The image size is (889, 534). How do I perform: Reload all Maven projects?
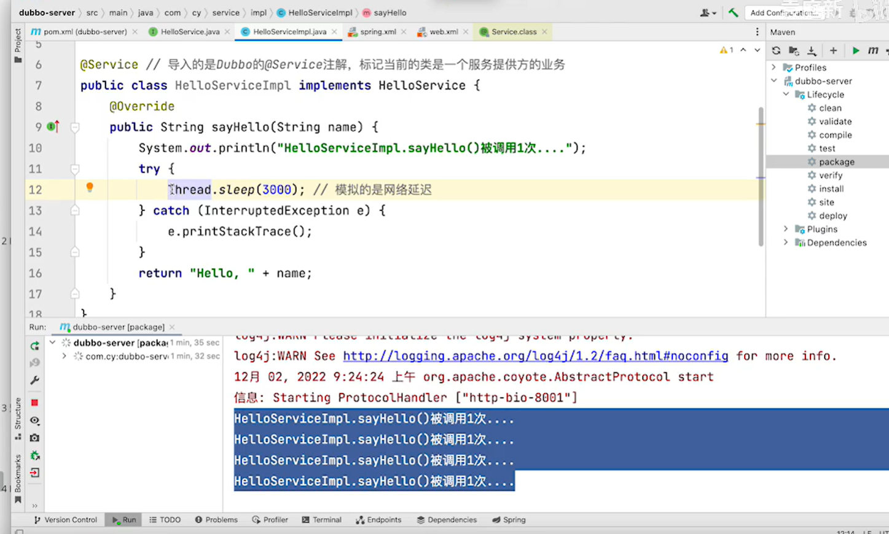776,51
